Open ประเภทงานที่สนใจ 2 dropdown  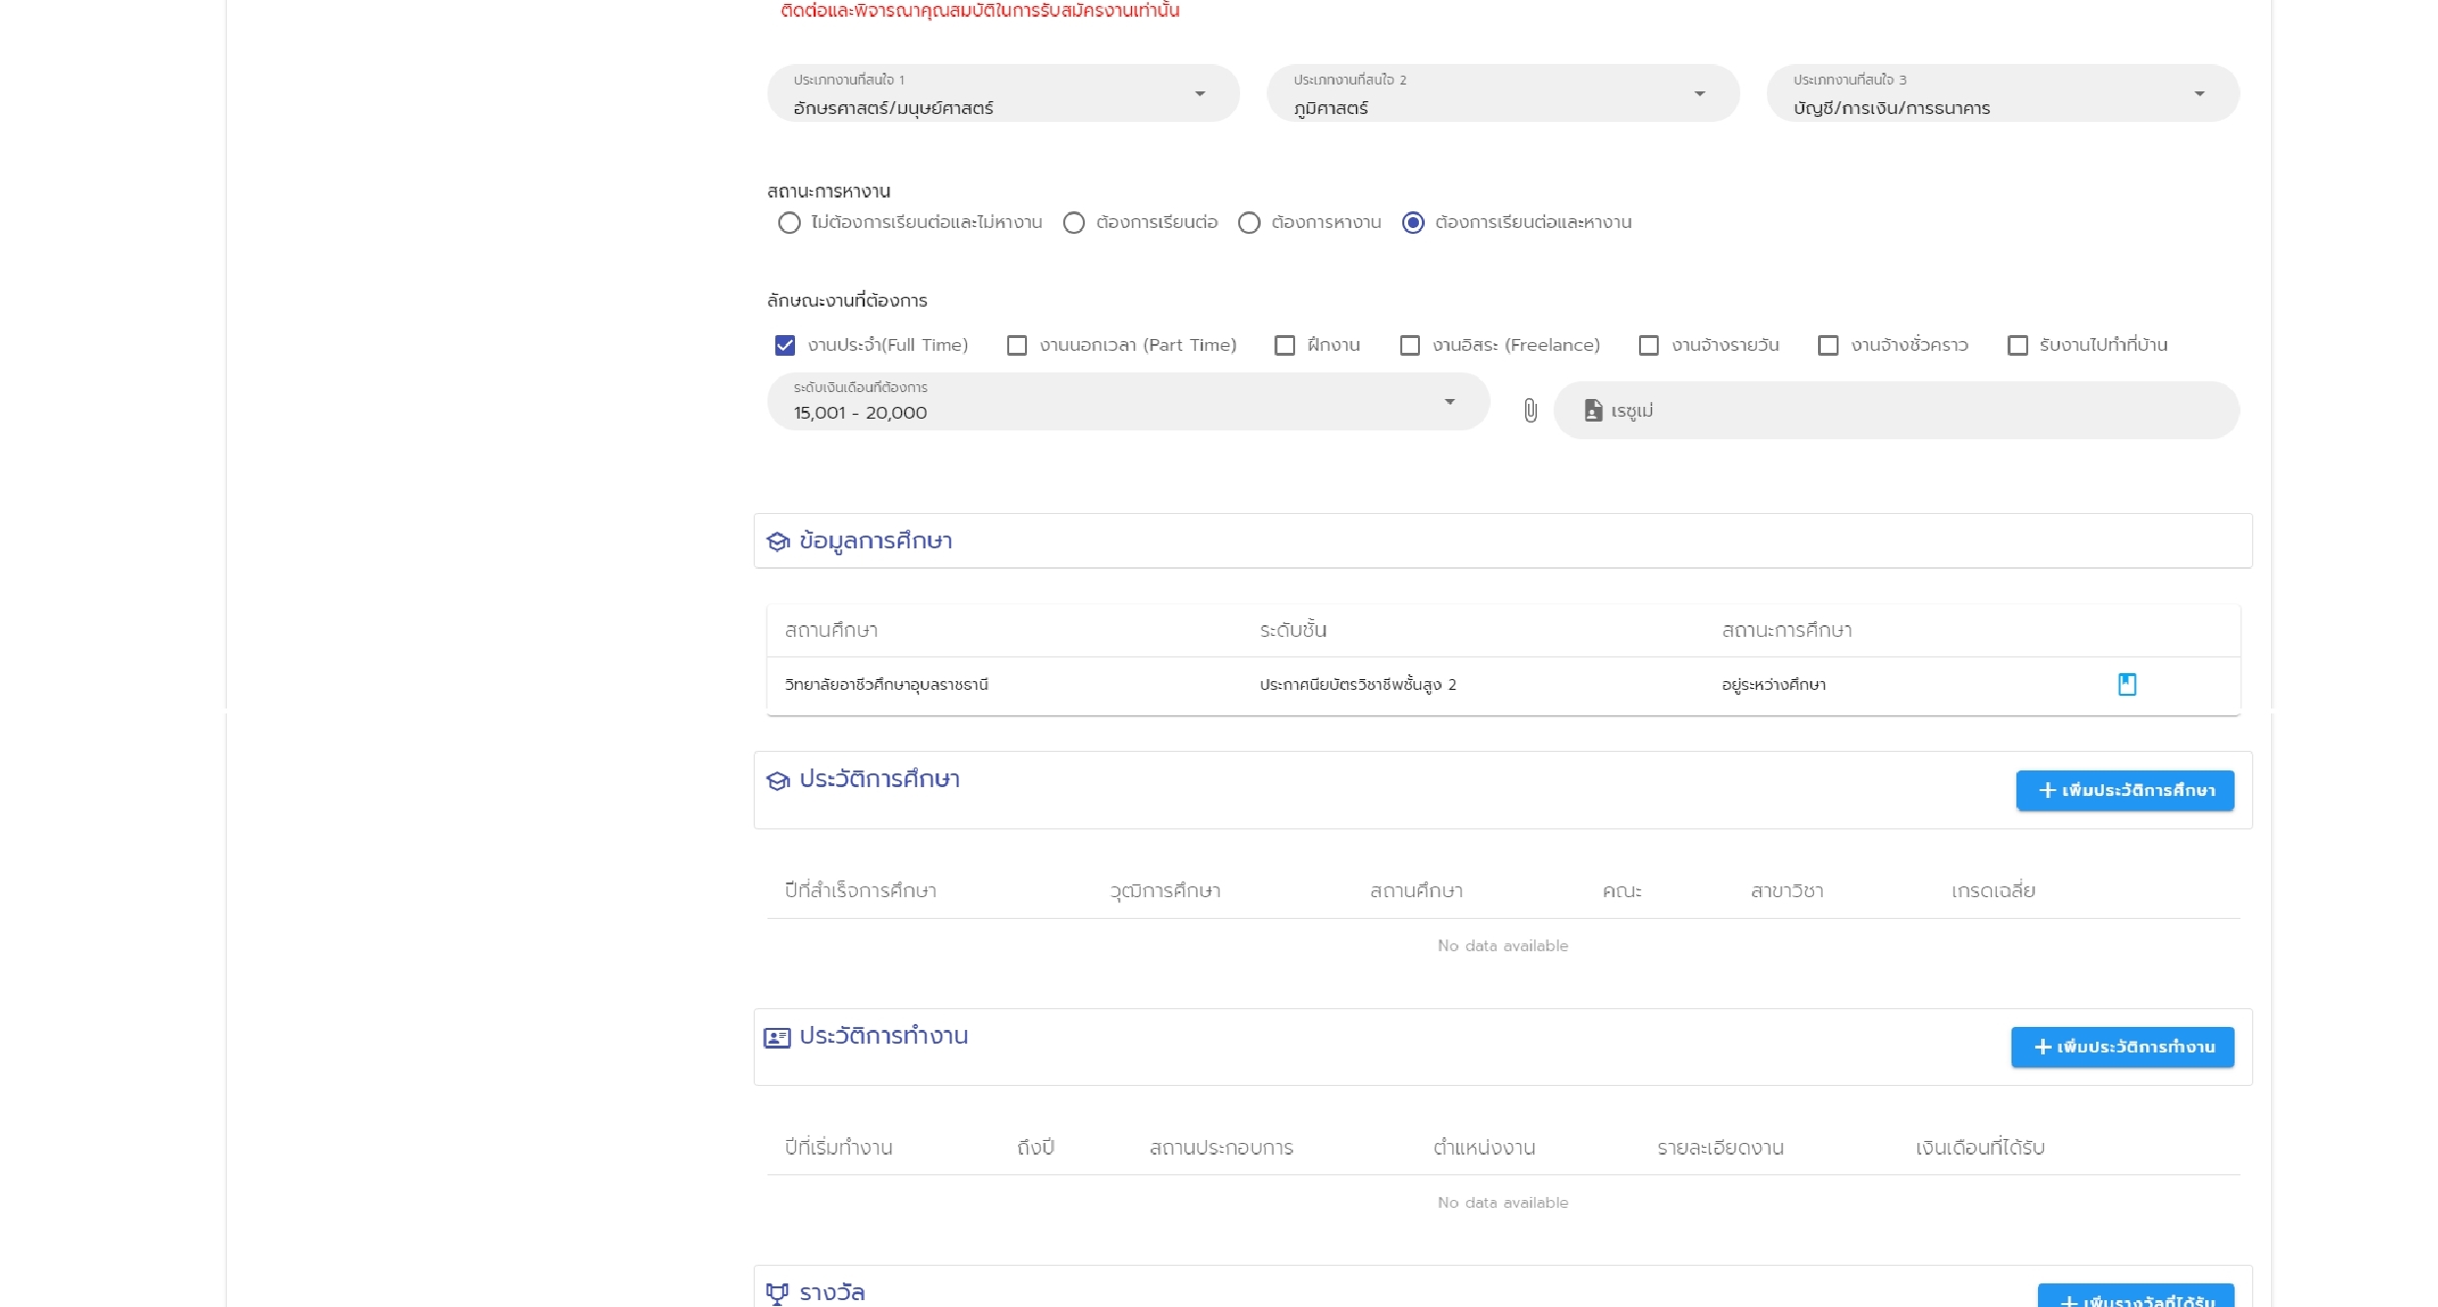point(1502,94)
